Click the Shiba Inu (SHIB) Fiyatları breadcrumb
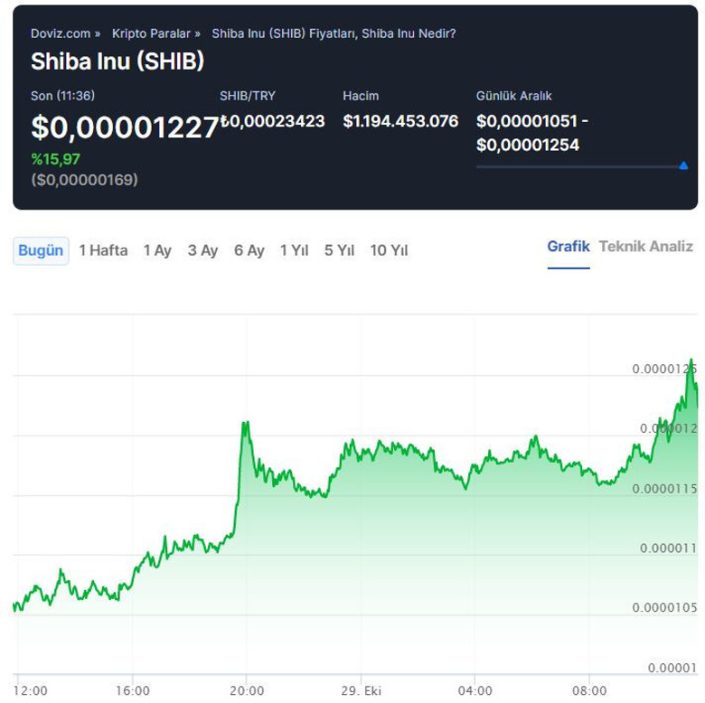Viewport: 705px width, 703px height. coord(334,33)
